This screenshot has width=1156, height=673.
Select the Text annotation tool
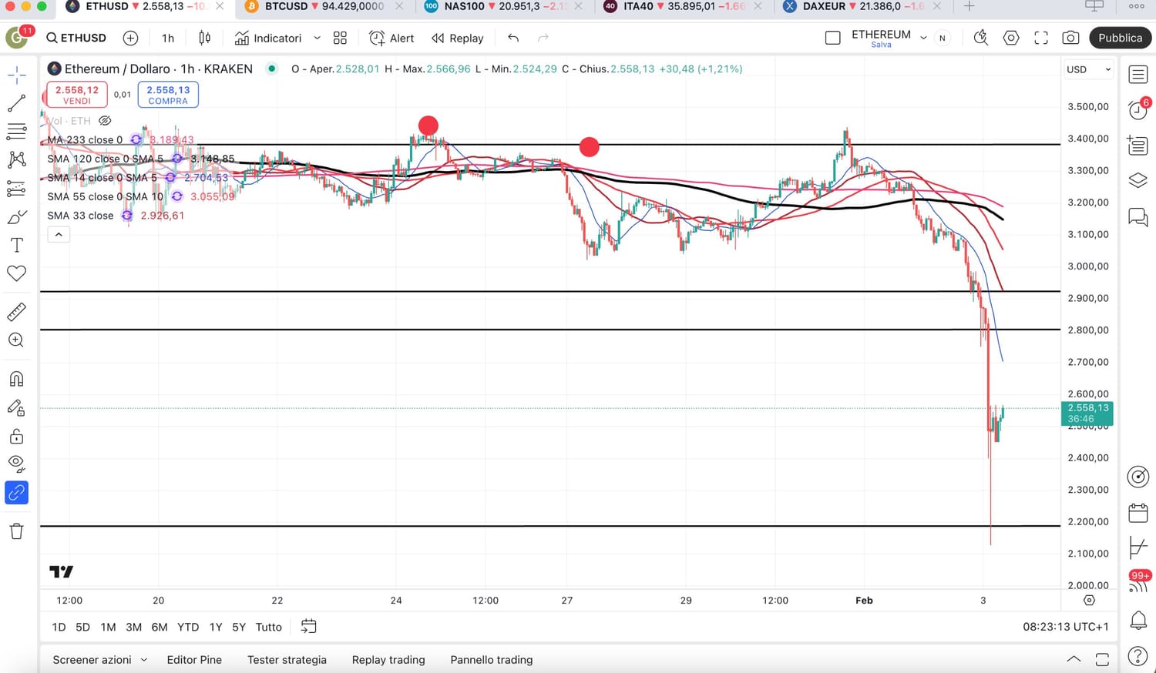16,245
